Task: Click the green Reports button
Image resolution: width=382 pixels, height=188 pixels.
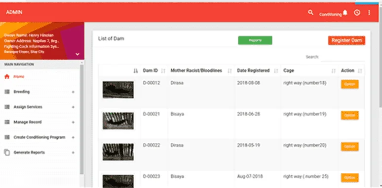Action: coord(255,40)
